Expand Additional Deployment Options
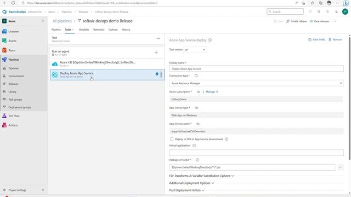The width and height of the screenshot is (351, 197). click(191, 183)
